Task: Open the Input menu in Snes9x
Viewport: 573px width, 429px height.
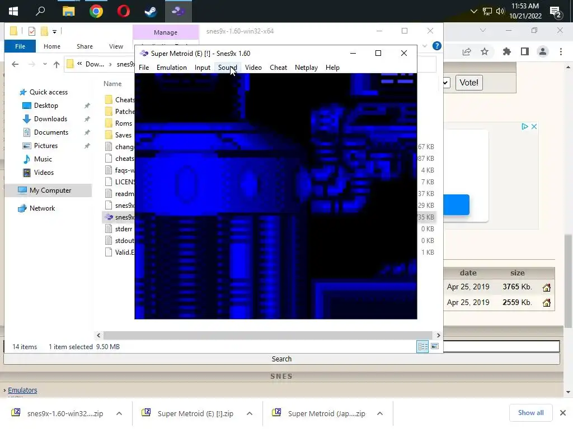Action: [x=202, y=68]
